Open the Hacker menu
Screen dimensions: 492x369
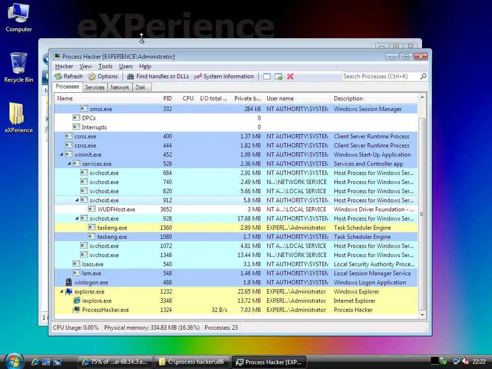[x=64, y=66]
